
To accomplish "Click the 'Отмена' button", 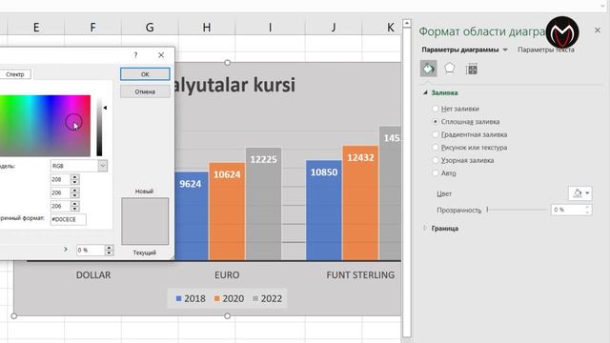I will [145, 91].
